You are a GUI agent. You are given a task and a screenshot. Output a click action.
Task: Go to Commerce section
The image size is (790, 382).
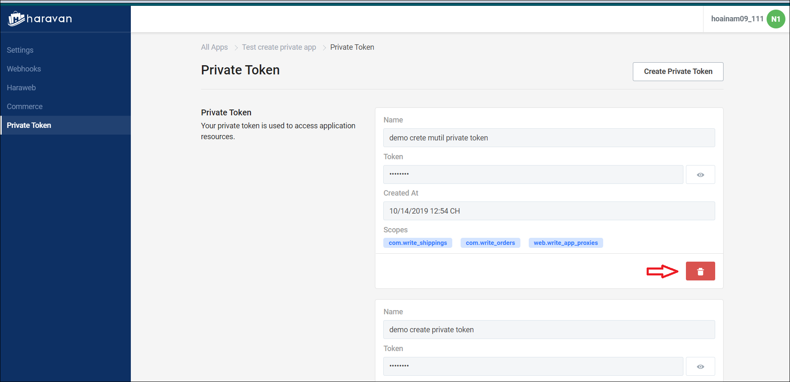tap(25, 107)
